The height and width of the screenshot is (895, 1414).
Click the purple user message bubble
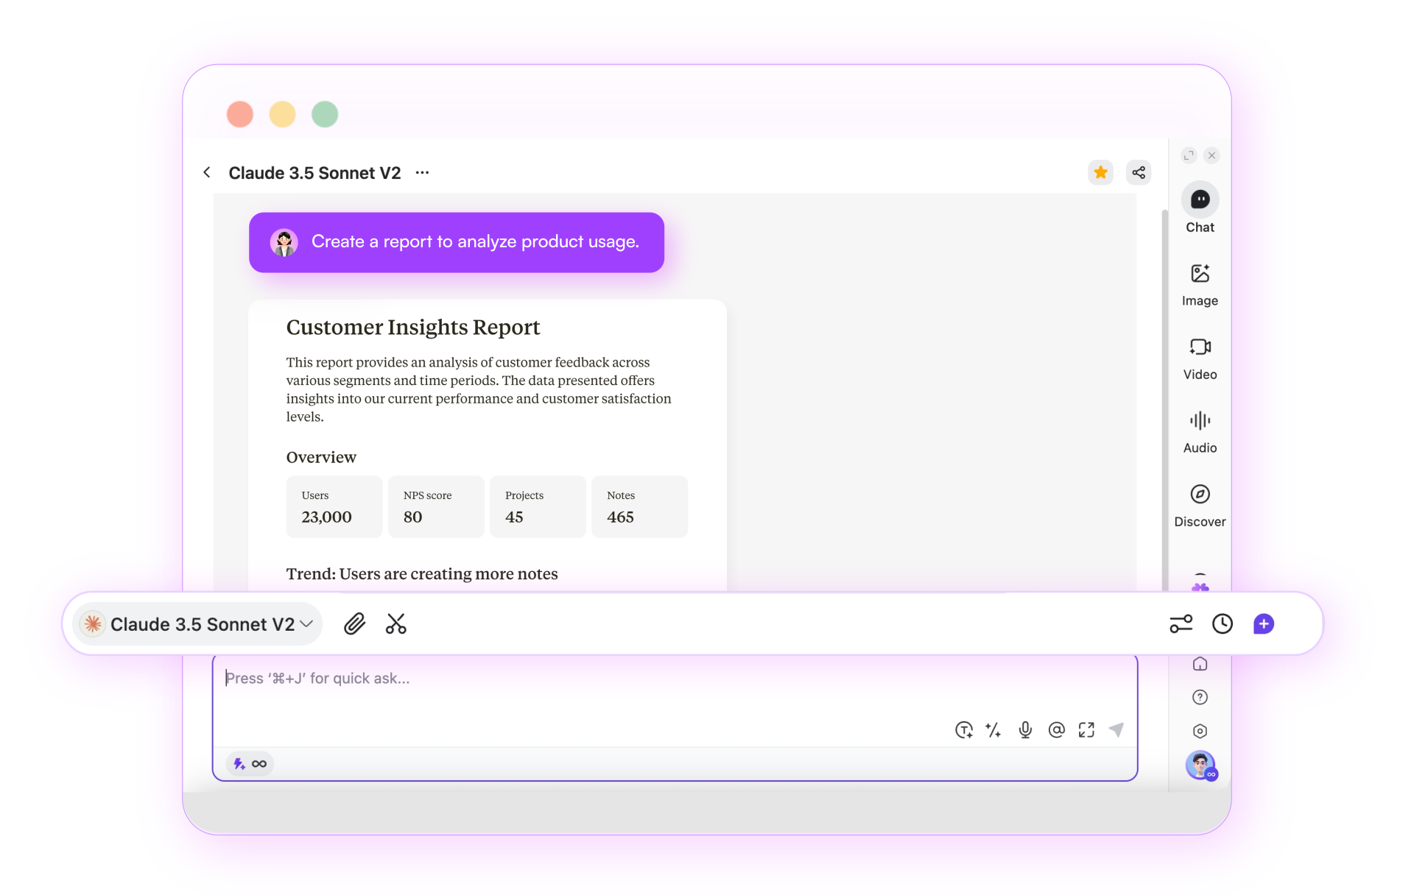[x=457, y=242]
